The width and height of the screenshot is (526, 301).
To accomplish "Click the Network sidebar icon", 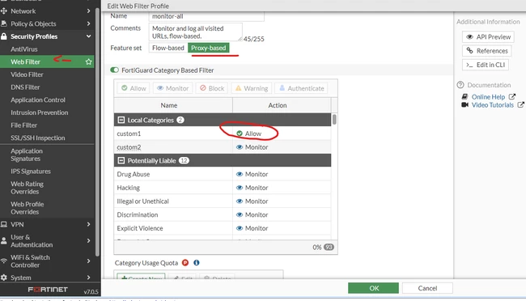I will [4, 11].
